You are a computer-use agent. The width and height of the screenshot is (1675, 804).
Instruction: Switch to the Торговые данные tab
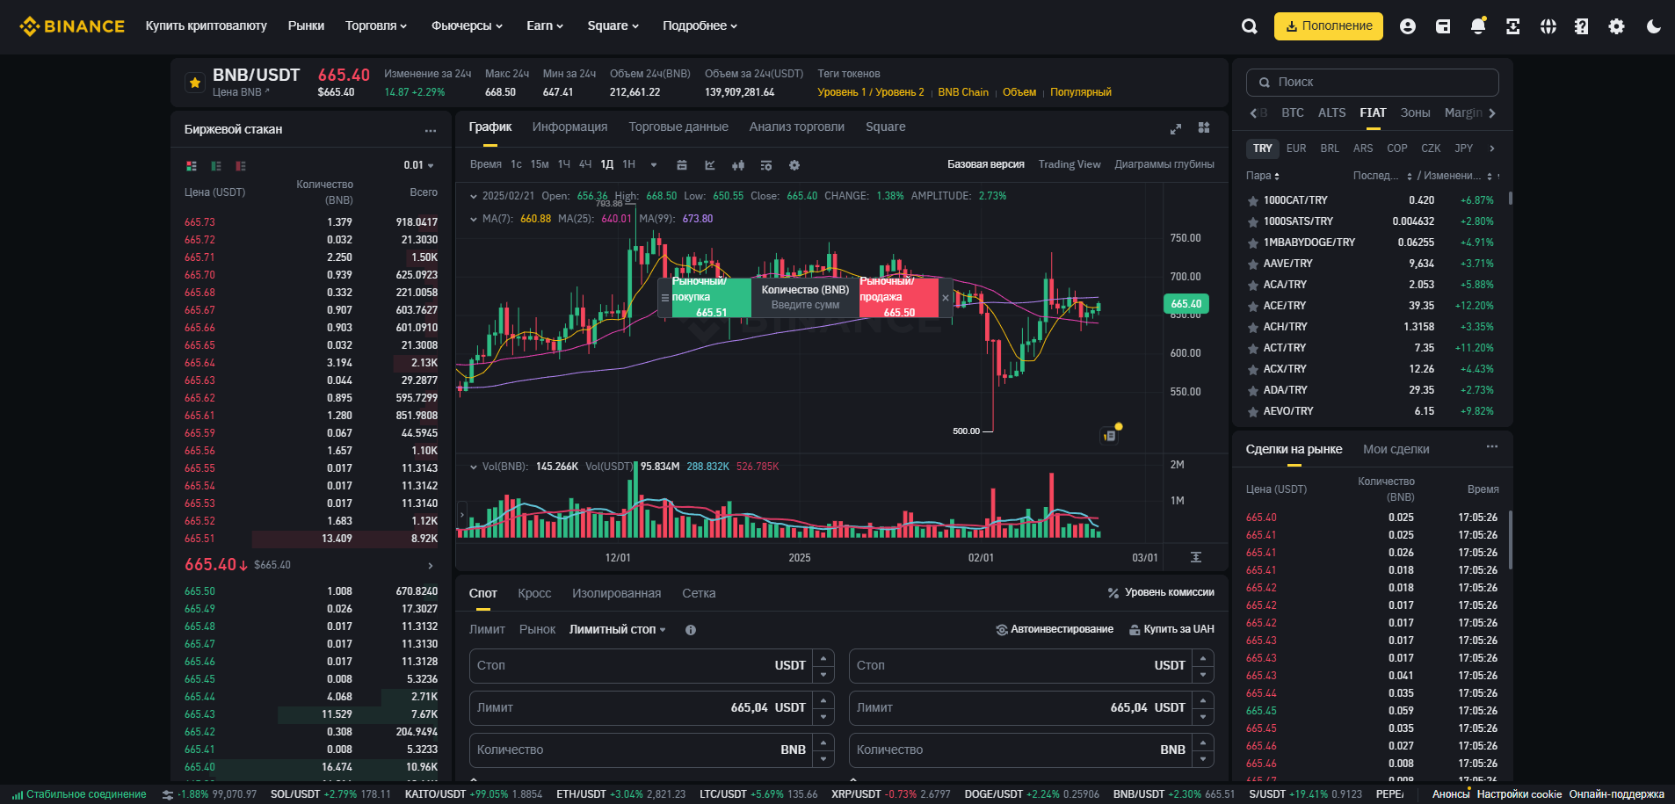678,127
